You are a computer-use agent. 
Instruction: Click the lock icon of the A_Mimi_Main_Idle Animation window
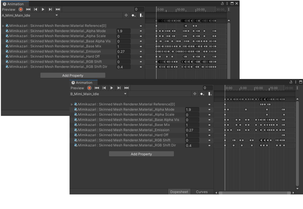(x=222, y=4)
